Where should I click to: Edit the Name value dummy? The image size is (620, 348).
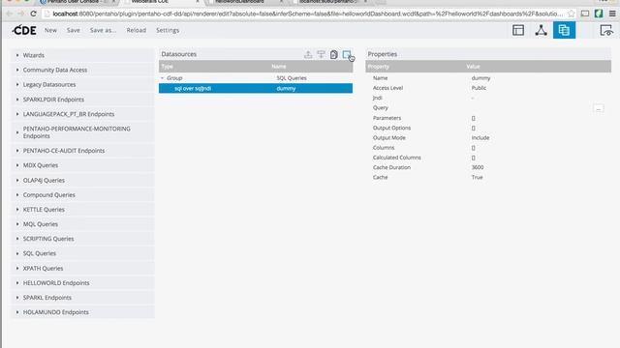480,78
